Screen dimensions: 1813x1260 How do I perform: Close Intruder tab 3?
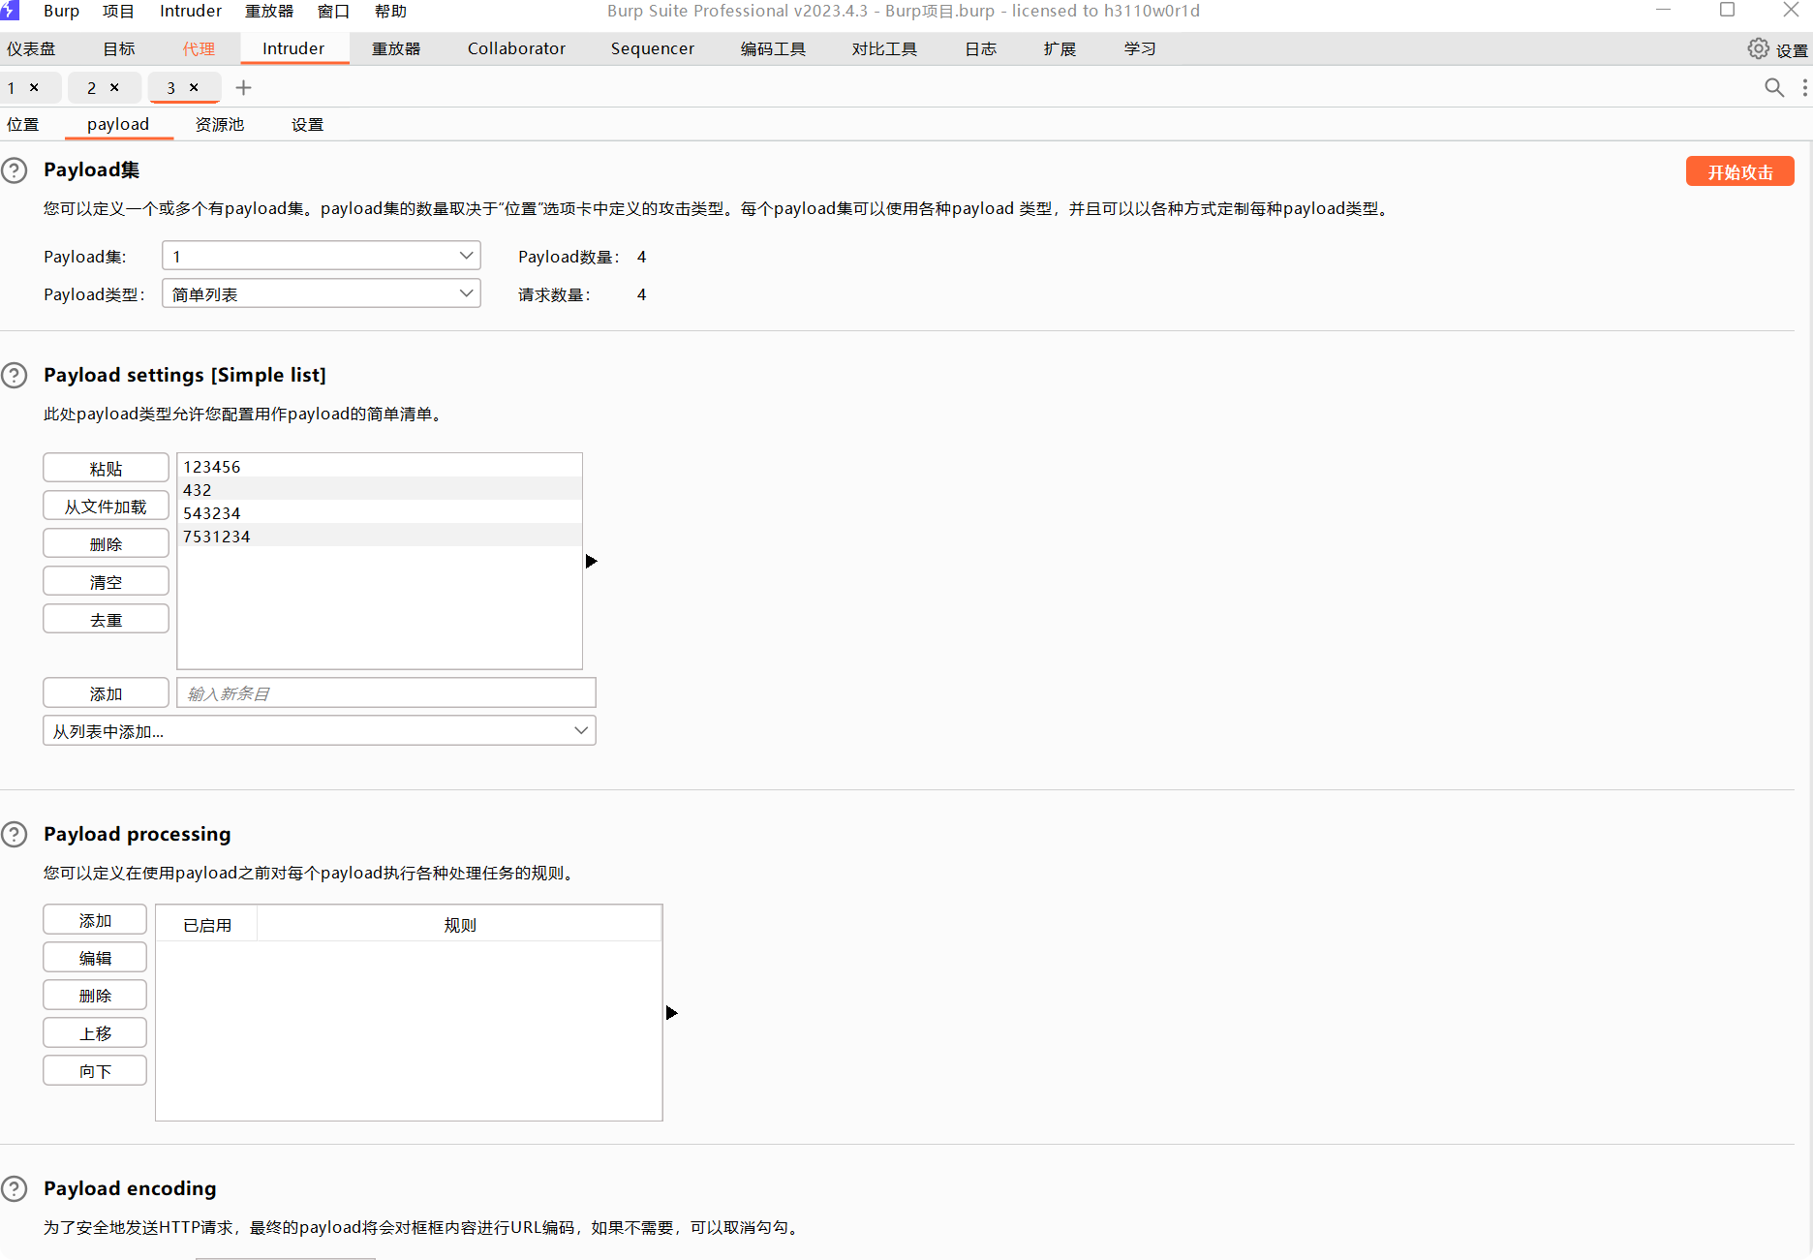pyautogui.click(x=194, y=87)
